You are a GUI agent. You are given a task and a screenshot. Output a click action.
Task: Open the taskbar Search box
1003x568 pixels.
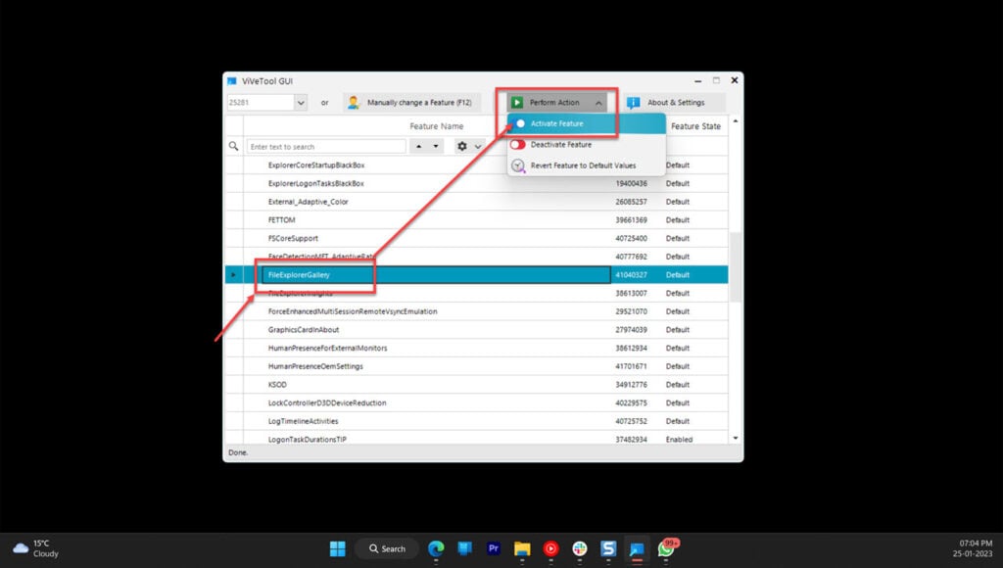(x=387, y=548)
